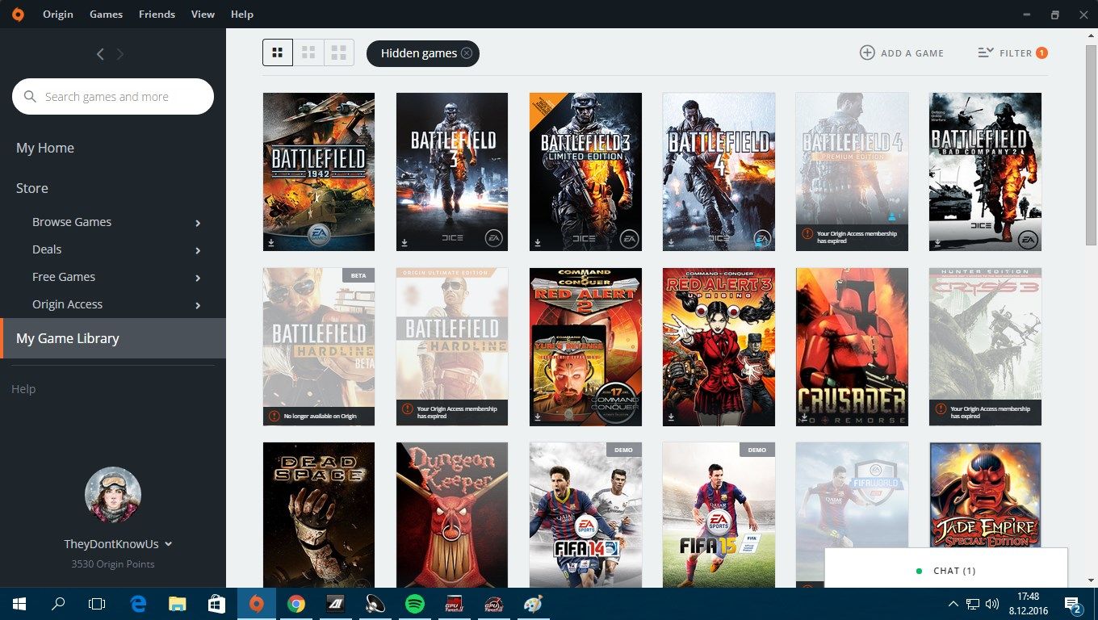This screenshot has height=620, width=1098.
Task: Click the user avatar picture
Action: pyautogui.click(x=113, y=495)
